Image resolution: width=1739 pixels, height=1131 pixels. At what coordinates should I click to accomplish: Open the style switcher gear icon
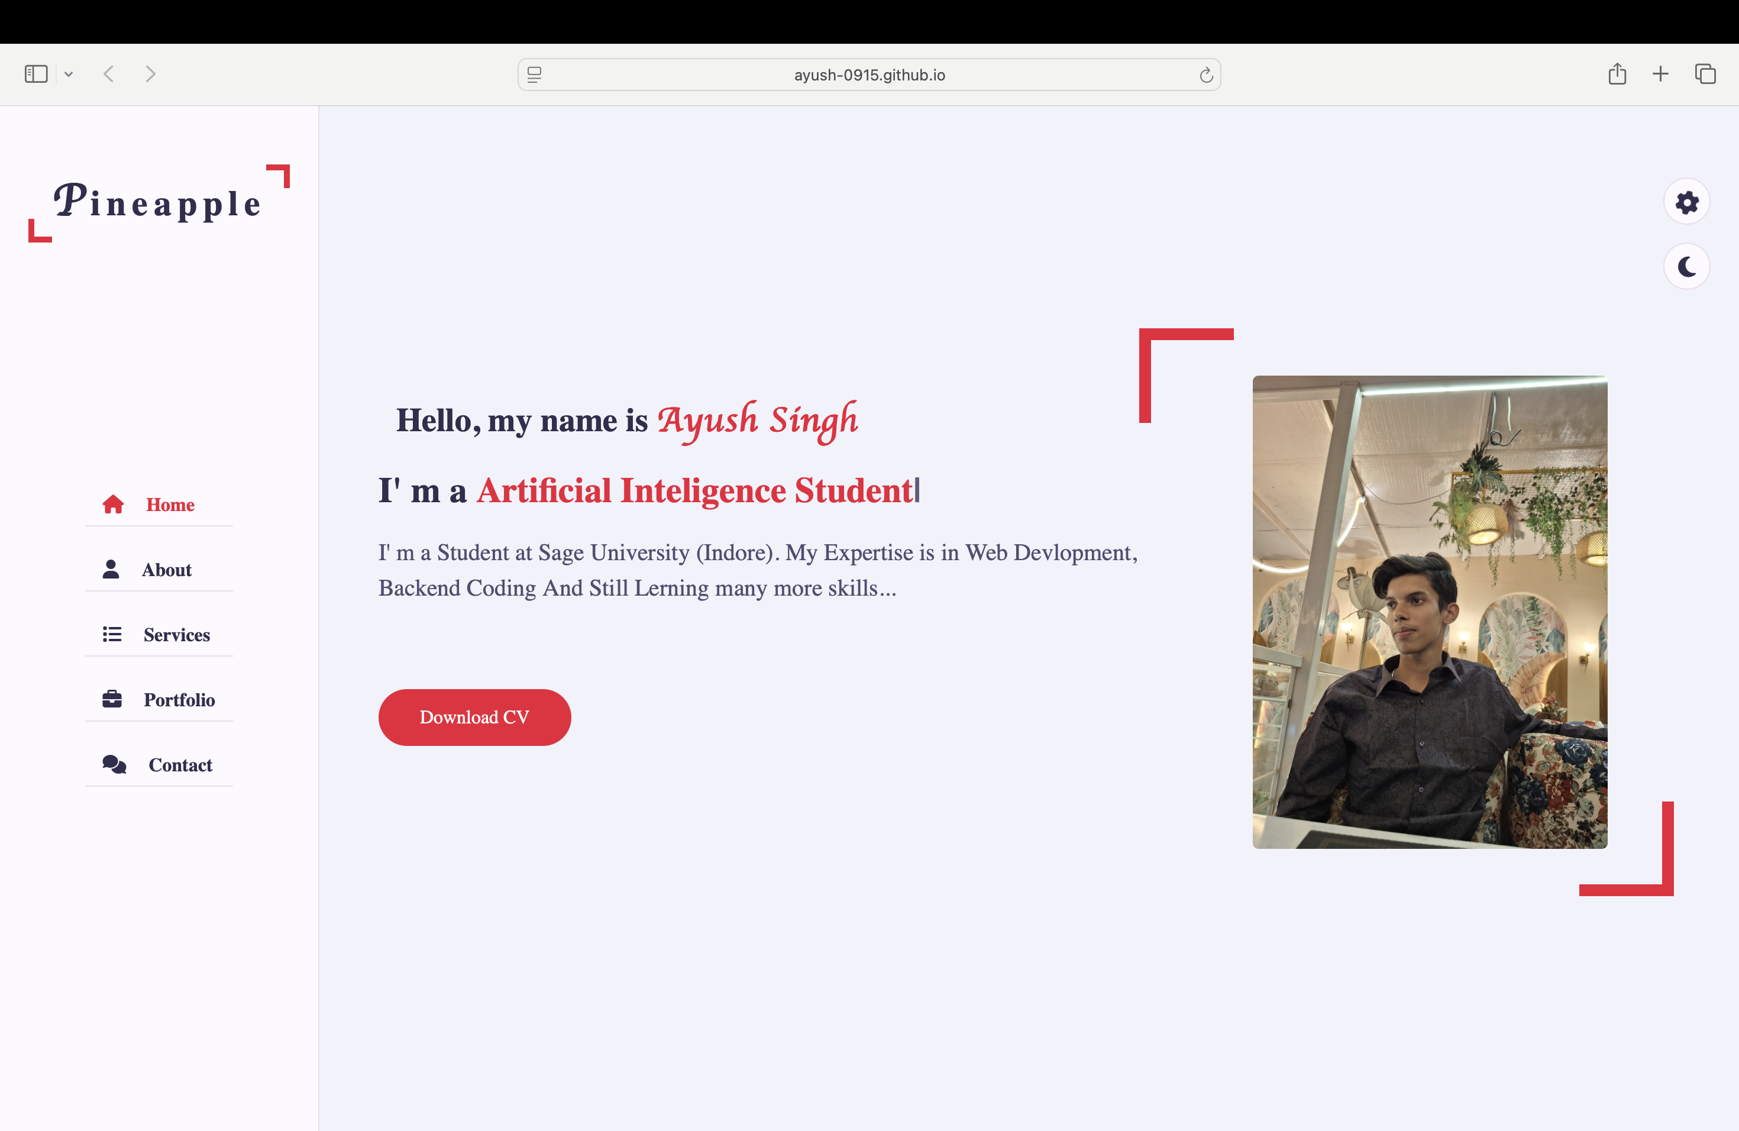pos(1686,202)
